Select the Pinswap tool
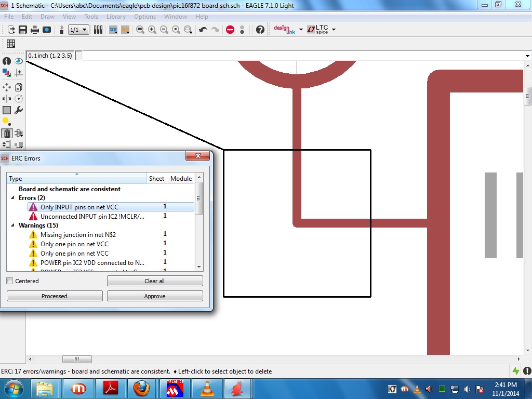Image resolution: width=532 pixels, height=399 pixels. (6, 144)
